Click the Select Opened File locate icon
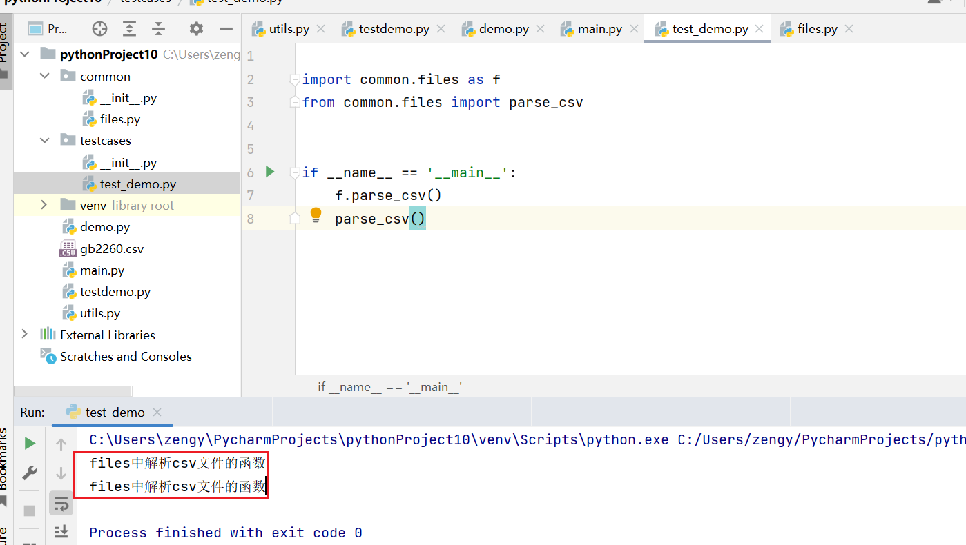 tap(100, 29)
